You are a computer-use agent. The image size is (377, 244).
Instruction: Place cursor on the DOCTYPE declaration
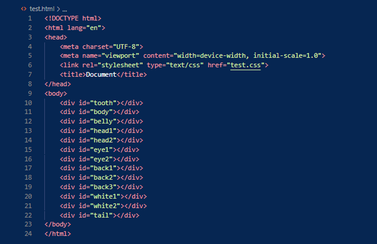tap(73, 18)
